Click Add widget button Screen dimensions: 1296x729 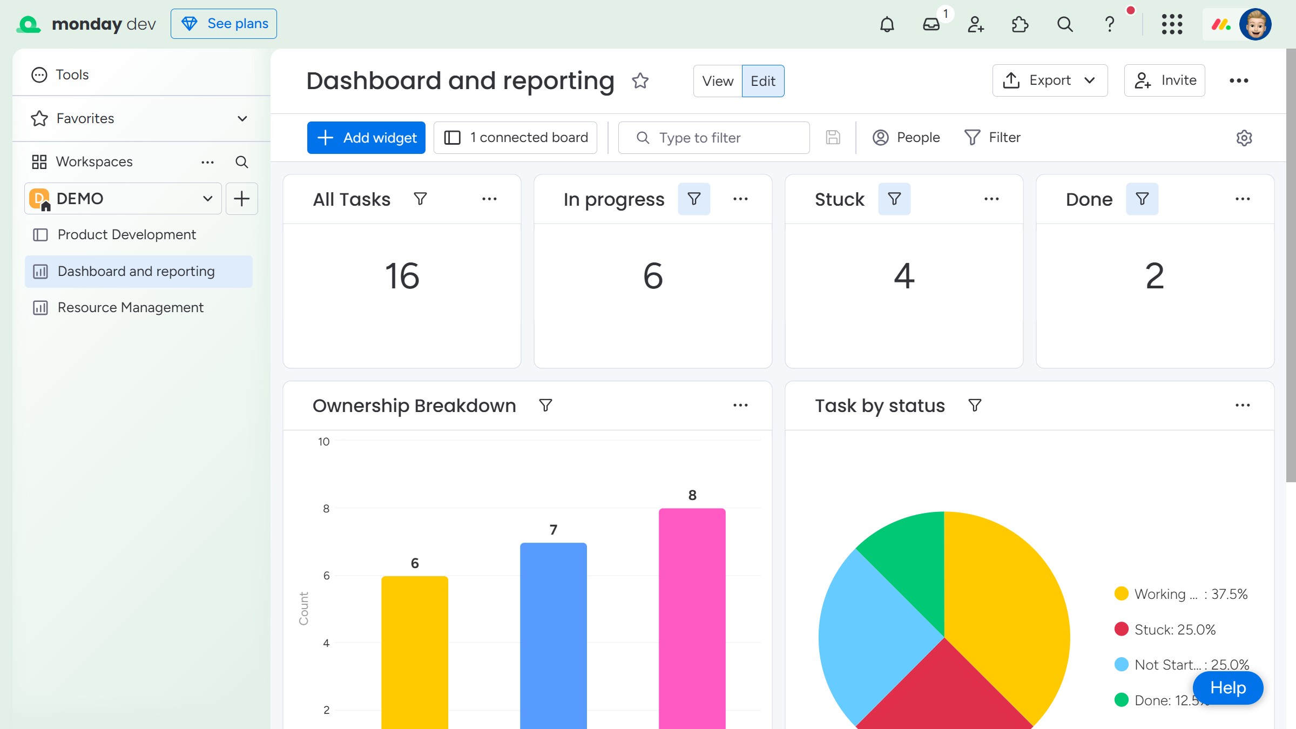pos(366,138)
